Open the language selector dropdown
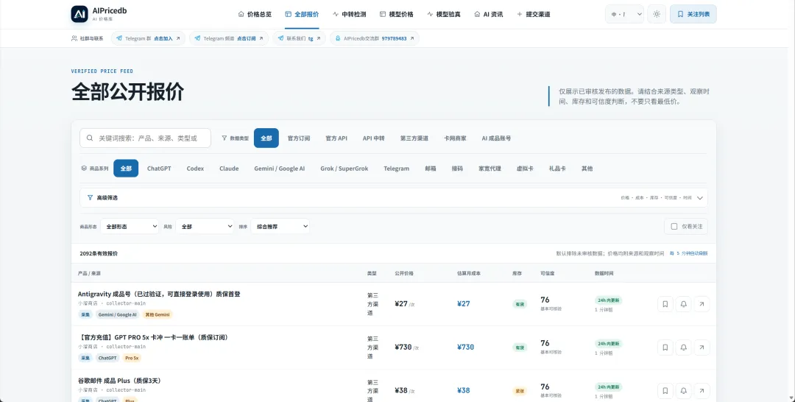Screen dimensions: 795x402 pos(625,14)
